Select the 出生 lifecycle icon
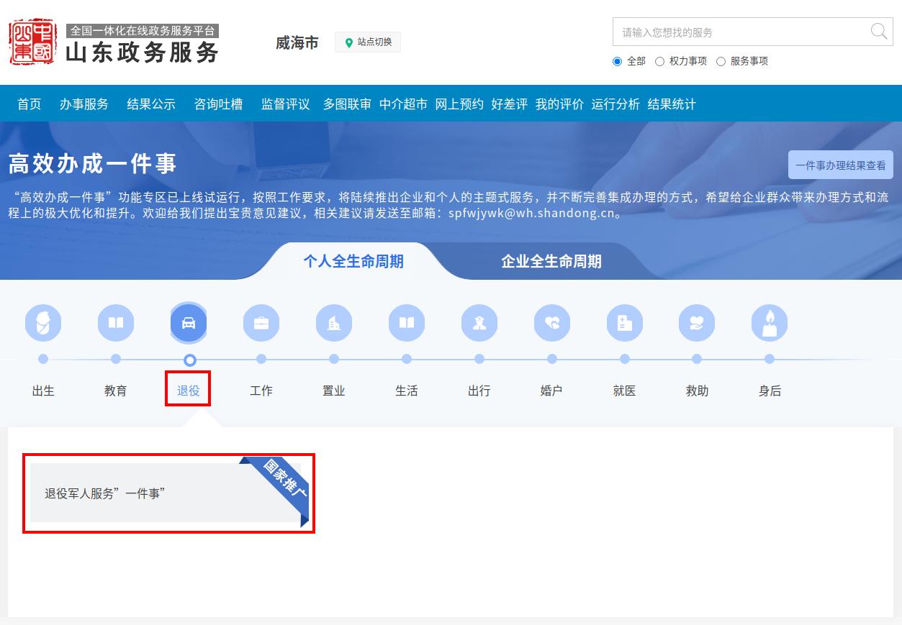The image size is (902, 625). tap(43, 322)
